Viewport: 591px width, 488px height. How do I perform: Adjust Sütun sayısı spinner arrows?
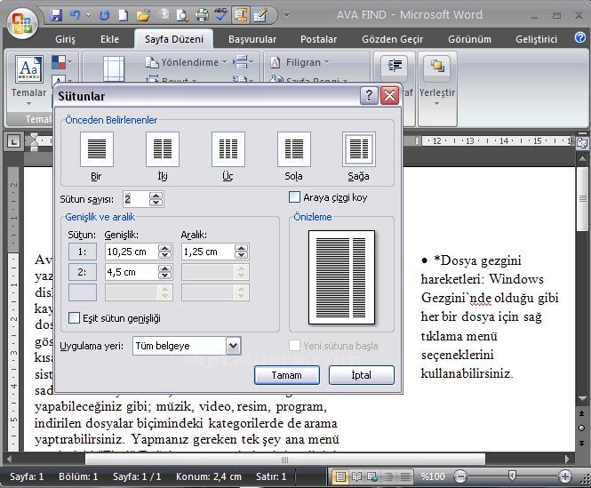(x=156, y=199)
